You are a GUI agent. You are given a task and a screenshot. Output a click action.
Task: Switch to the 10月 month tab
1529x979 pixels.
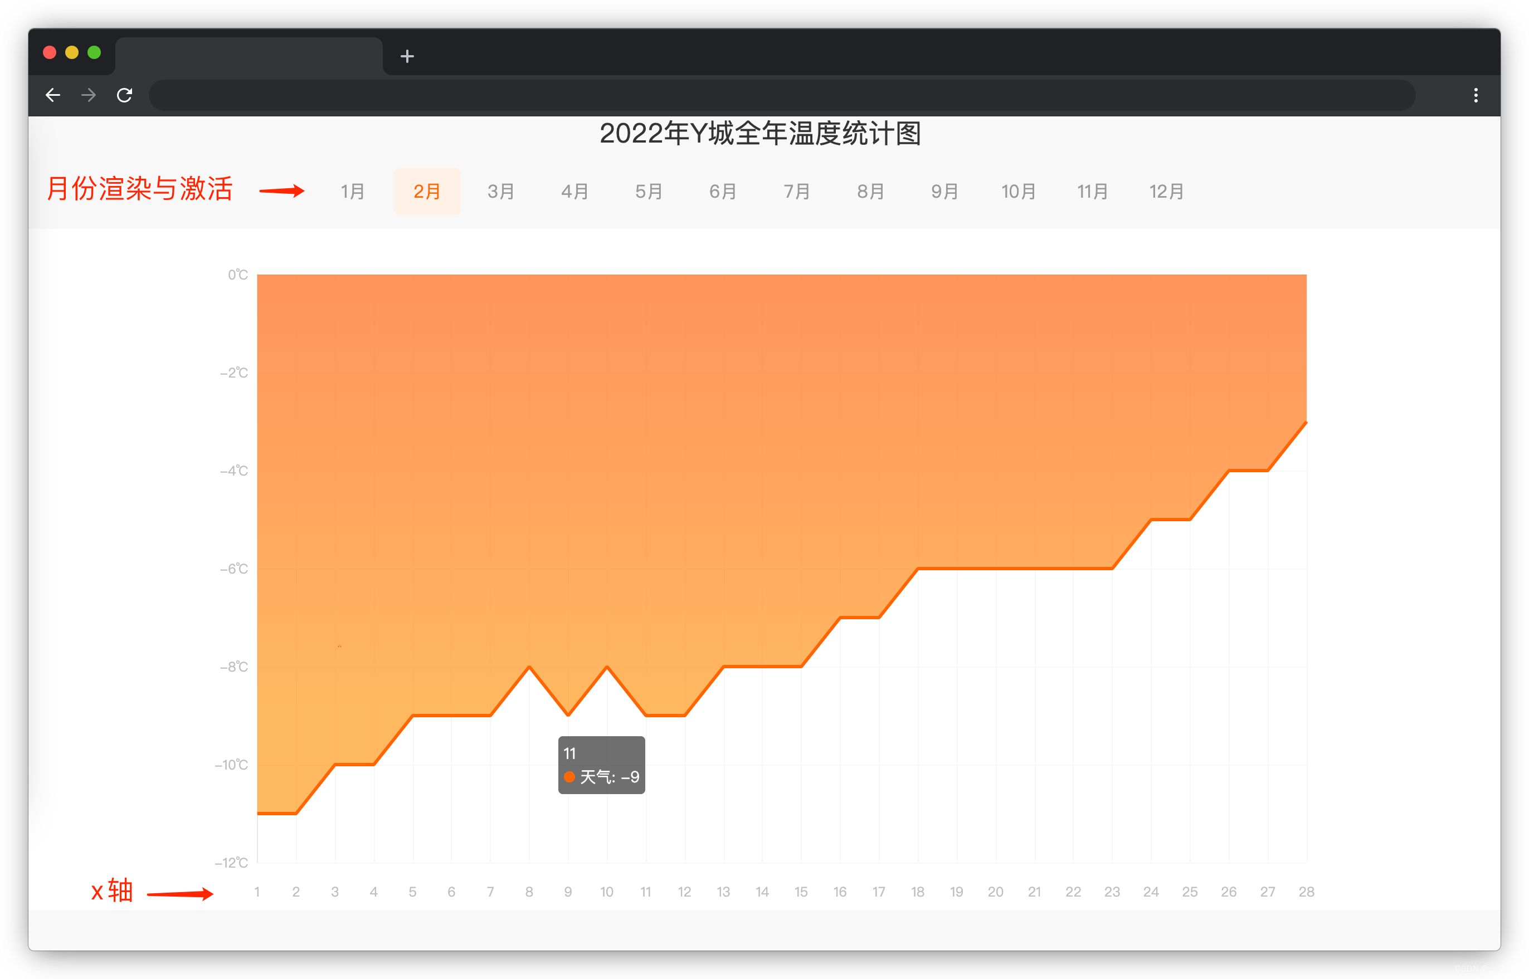pyautogui.click(x=1019, y=192)
